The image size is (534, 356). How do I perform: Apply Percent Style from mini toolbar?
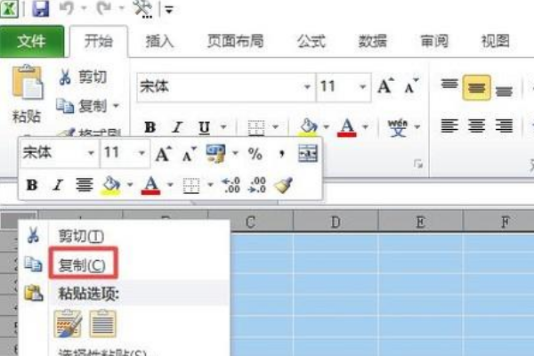click(255, 154)
